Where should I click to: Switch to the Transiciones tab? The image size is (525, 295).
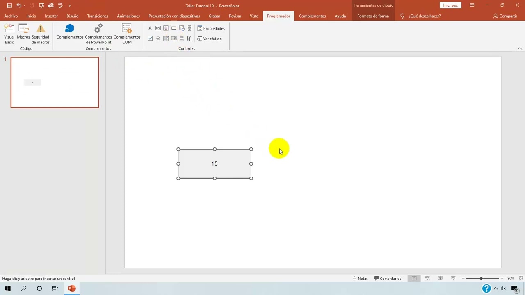tap(98, 16)
